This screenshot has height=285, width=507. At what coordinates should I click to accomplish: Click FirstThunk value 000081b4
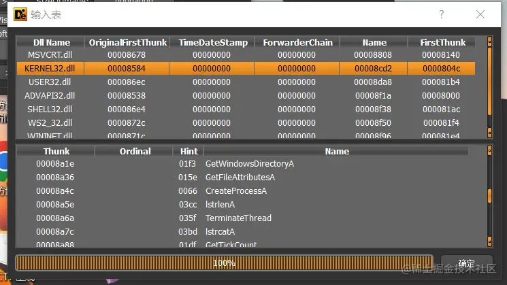click(441, 82)
